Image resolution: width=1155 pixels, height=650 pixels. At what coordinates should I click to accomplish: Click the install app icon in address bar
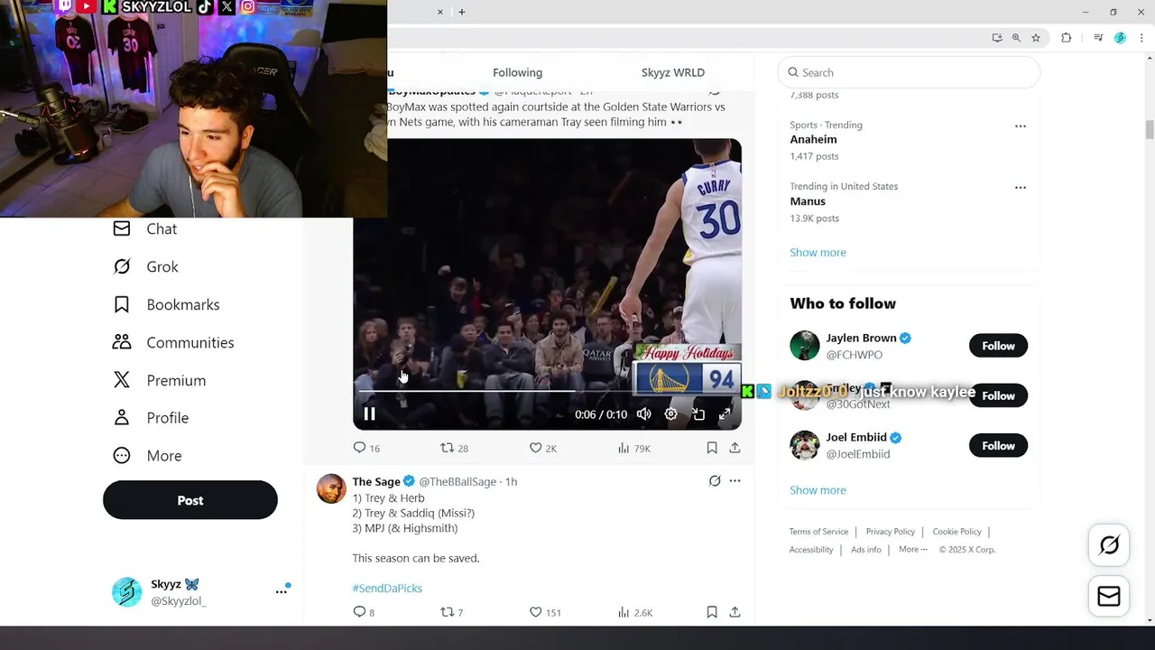pos(996,38)
